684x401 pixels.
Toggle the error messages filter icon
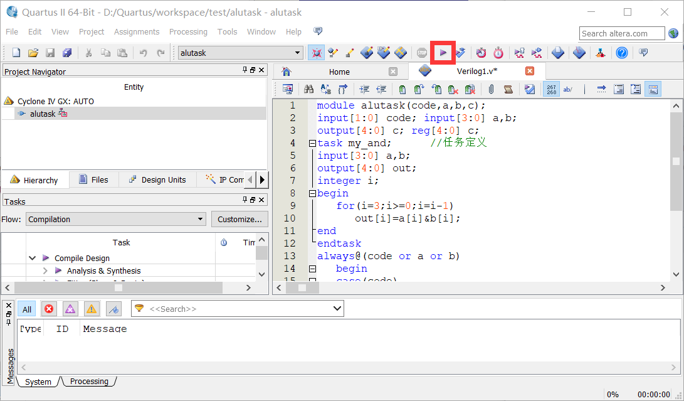tap(49, 309)
